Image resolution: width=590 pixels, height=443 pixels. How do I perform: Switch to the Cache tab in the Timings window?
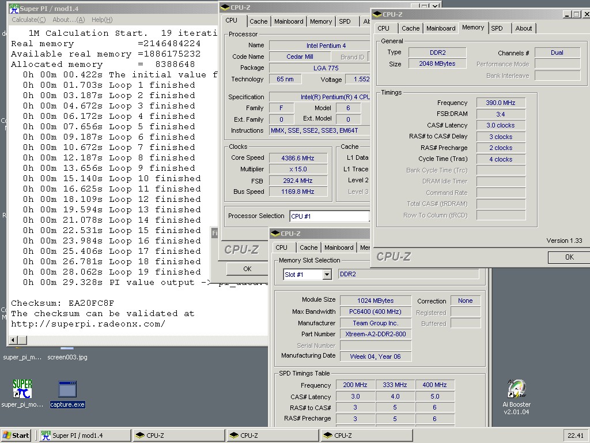pos(410,28)
